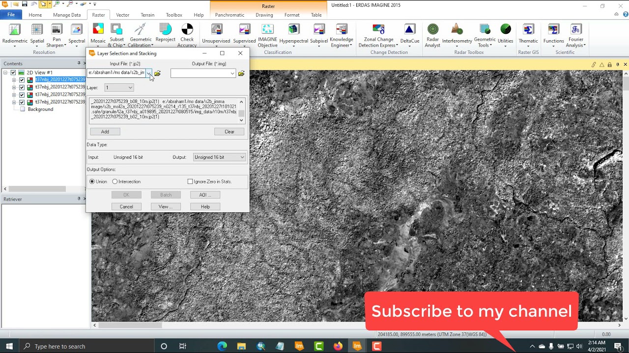Open the Thematic raster GIS tools
Viewport: 629px width, 353px height.
pyautogui.click(x=528, y=35)
